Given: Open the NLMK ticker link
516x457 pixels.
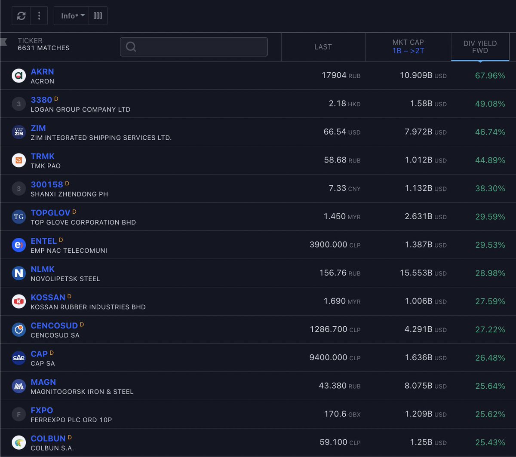Looking at the screenshot, I should pyautogui.click(x=43, y=269).
